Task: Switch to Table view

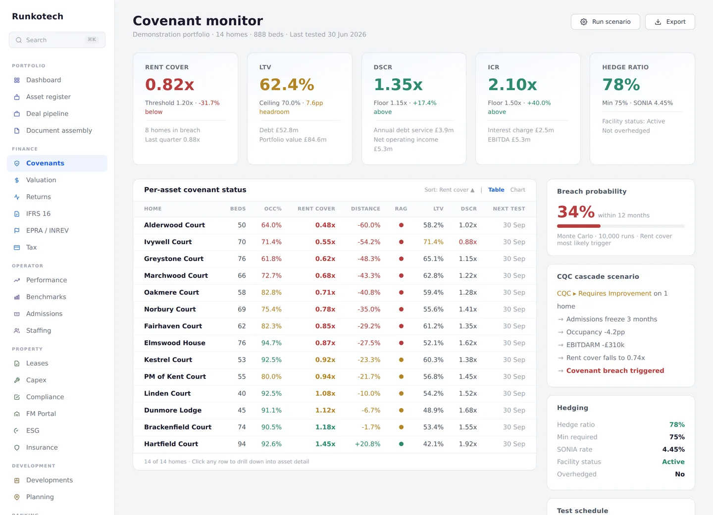Action: [x=496, y=190]
